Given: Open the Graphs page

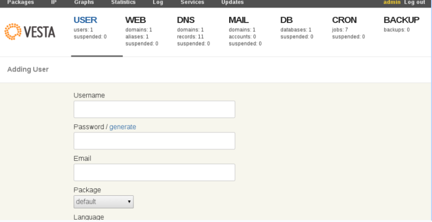Looking at the screenshot, I should 83,3.
